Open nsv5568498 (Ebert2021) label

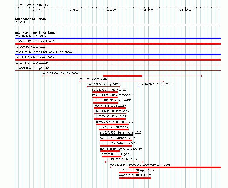(111, 116)
